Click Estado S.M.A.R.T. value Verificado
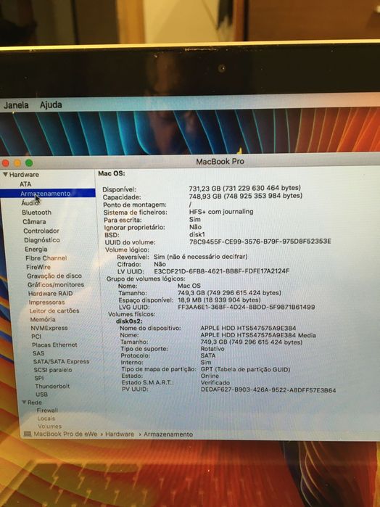Screen dimensions: 380x507 click(215, 383)
